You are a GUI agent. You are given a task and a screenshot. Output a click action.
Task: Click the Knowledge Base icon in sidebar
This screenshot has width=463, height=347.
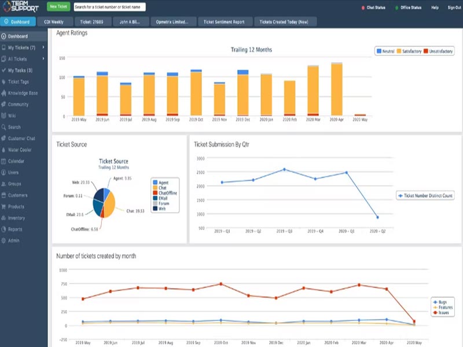coord(4,93)
